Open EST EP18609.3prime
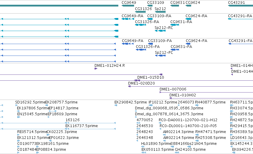253x154 pixels. click(x=62, y=114)
